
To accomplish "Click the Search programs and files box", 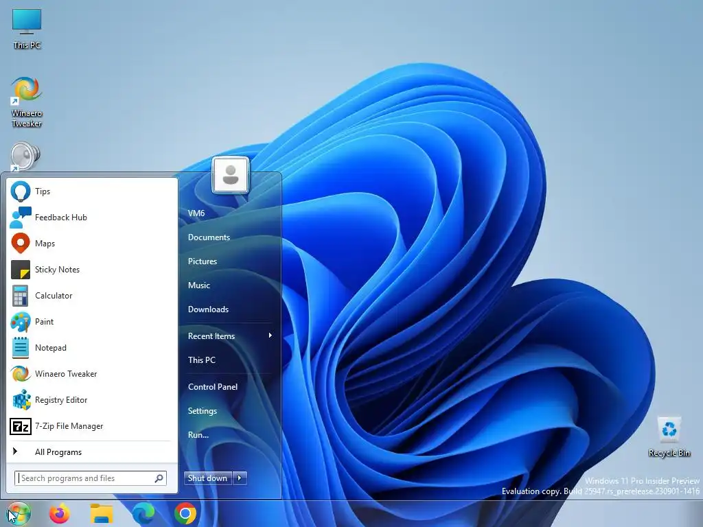I will [x=91, y=478].
